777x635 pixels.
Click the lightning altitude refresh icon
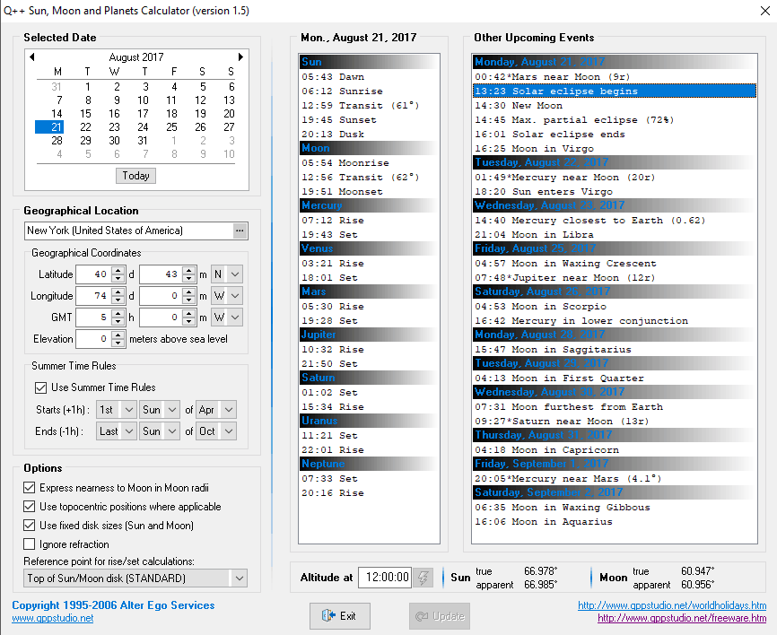tap(423, 578)
